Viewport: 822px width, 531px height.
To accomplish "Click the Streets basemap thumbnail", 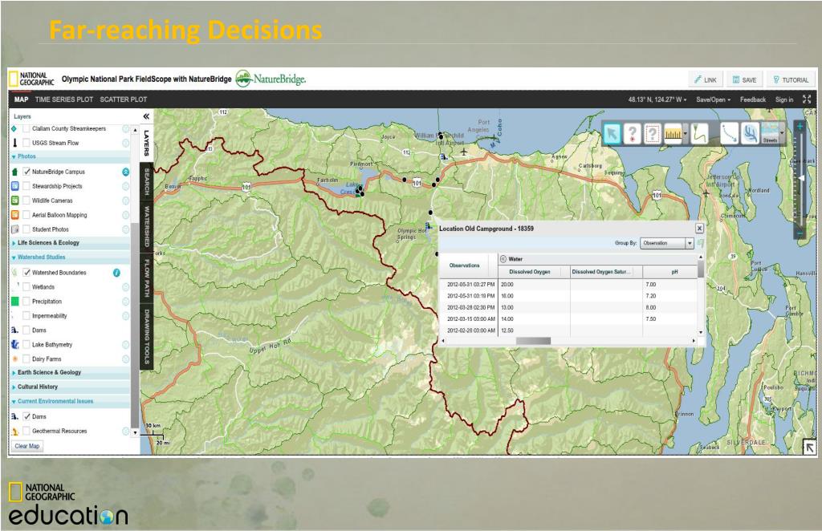I will (x=770, y=133).
